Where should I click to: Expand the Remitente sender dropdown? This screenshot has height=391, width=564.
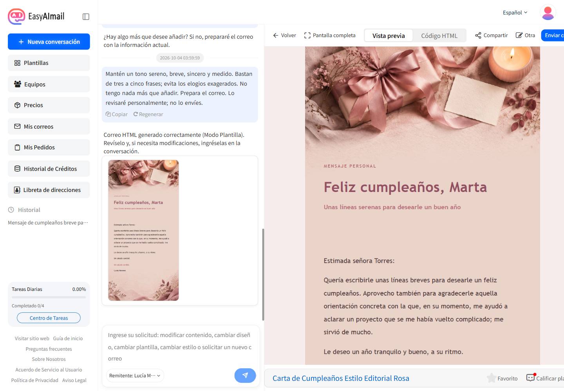click(x=135, y=375)
